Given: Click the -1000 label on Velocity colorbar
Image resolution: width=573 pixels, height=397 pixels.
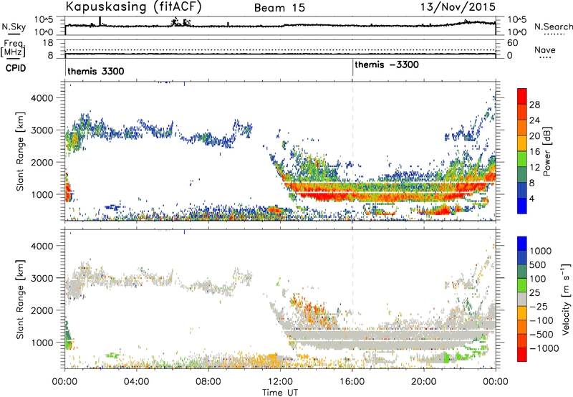Looking at the screenshot, I should pos(544,348).
